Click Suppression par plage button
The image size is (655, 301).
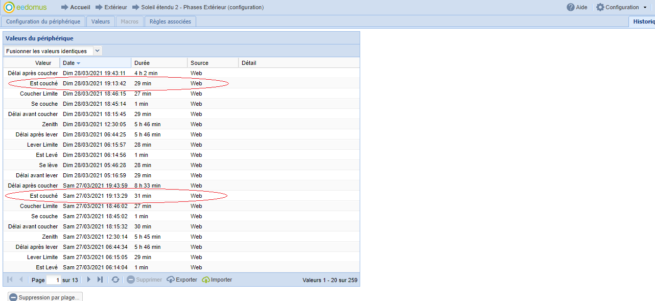click(x=44, y=297)
